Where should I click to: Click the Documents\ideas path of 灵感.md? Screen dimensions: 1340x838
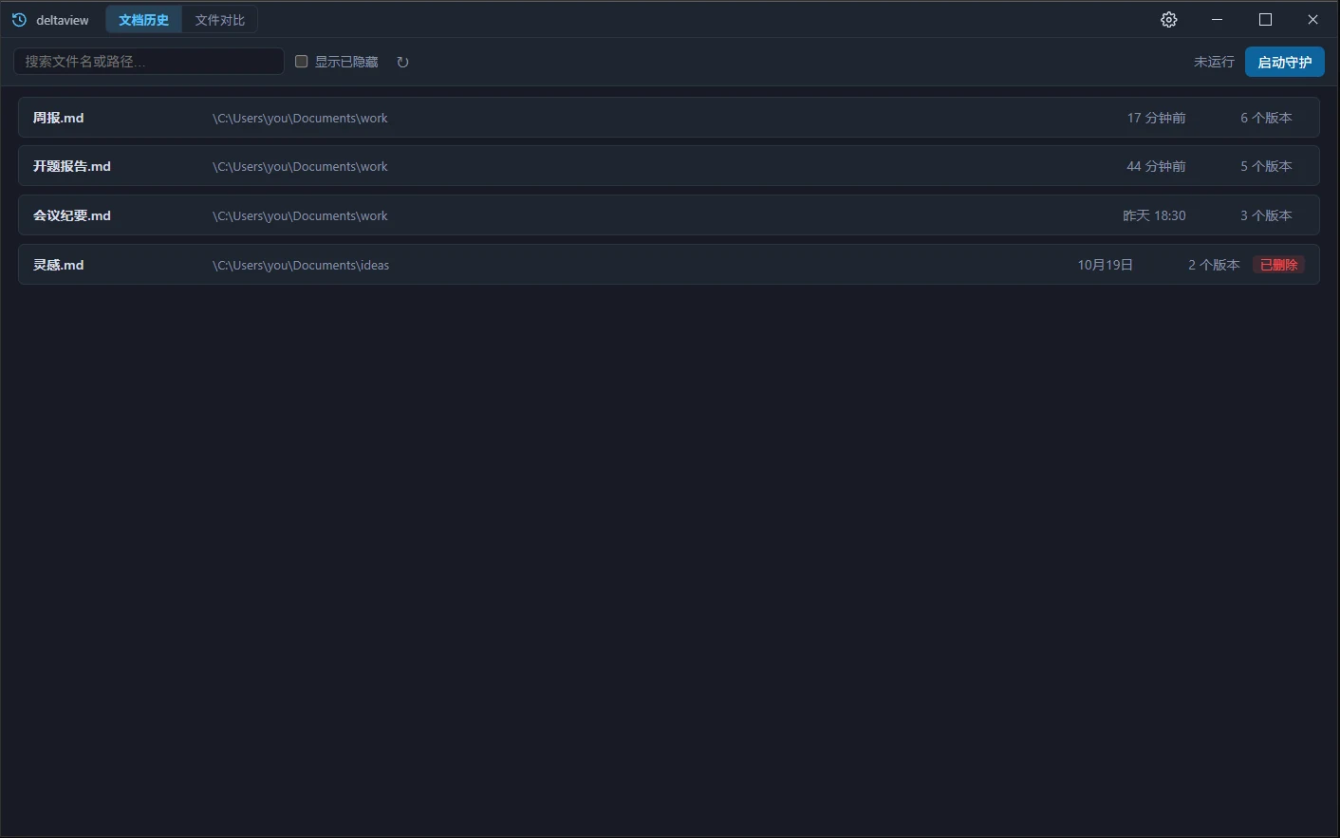[301, 265]
